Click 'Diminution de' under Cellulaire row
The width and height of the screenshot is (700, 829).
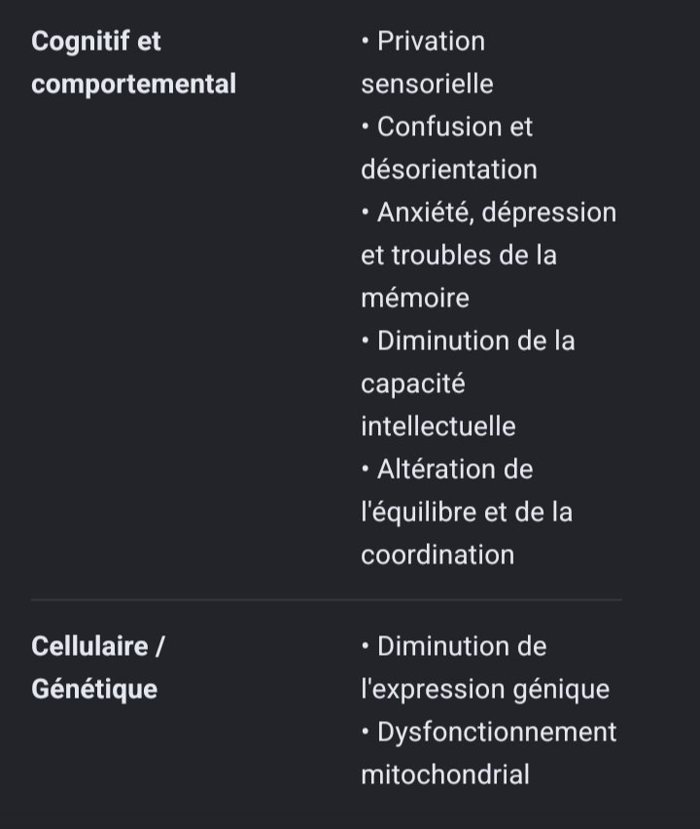pyautogui.click(x=454, y=647)
